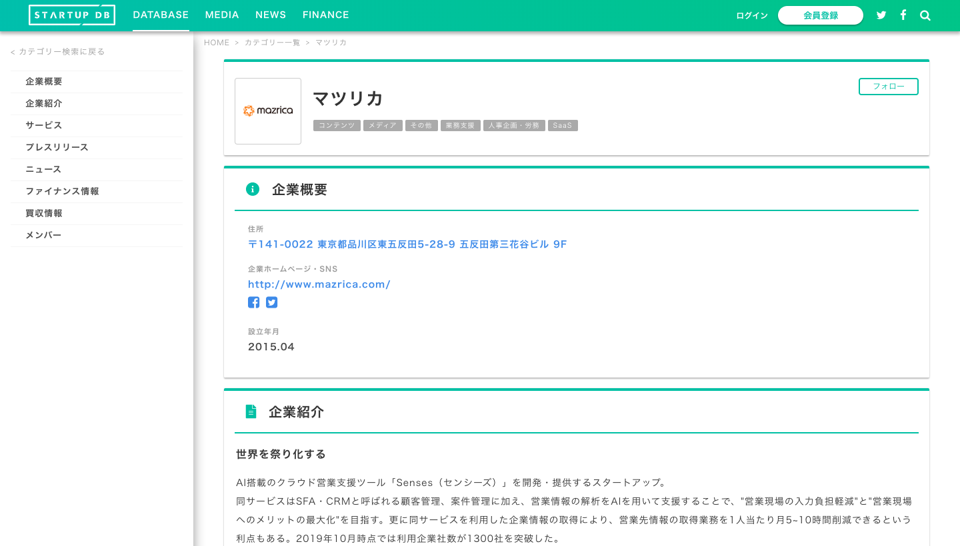
Task: Open the company address link
Action: point(407,244)
